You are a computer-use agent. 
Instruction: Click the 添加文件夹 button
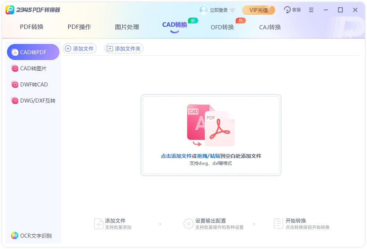point(124,49)
